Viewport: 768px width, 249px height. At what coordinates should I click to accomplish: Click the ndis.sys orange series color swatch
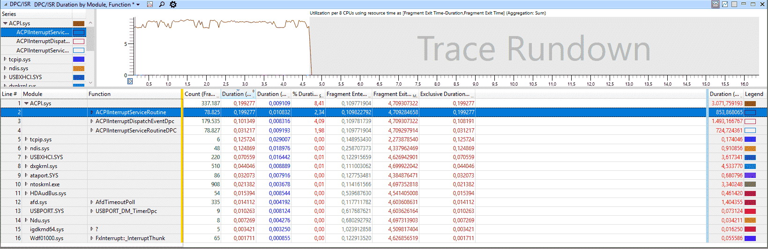click(x=79, y=68)
